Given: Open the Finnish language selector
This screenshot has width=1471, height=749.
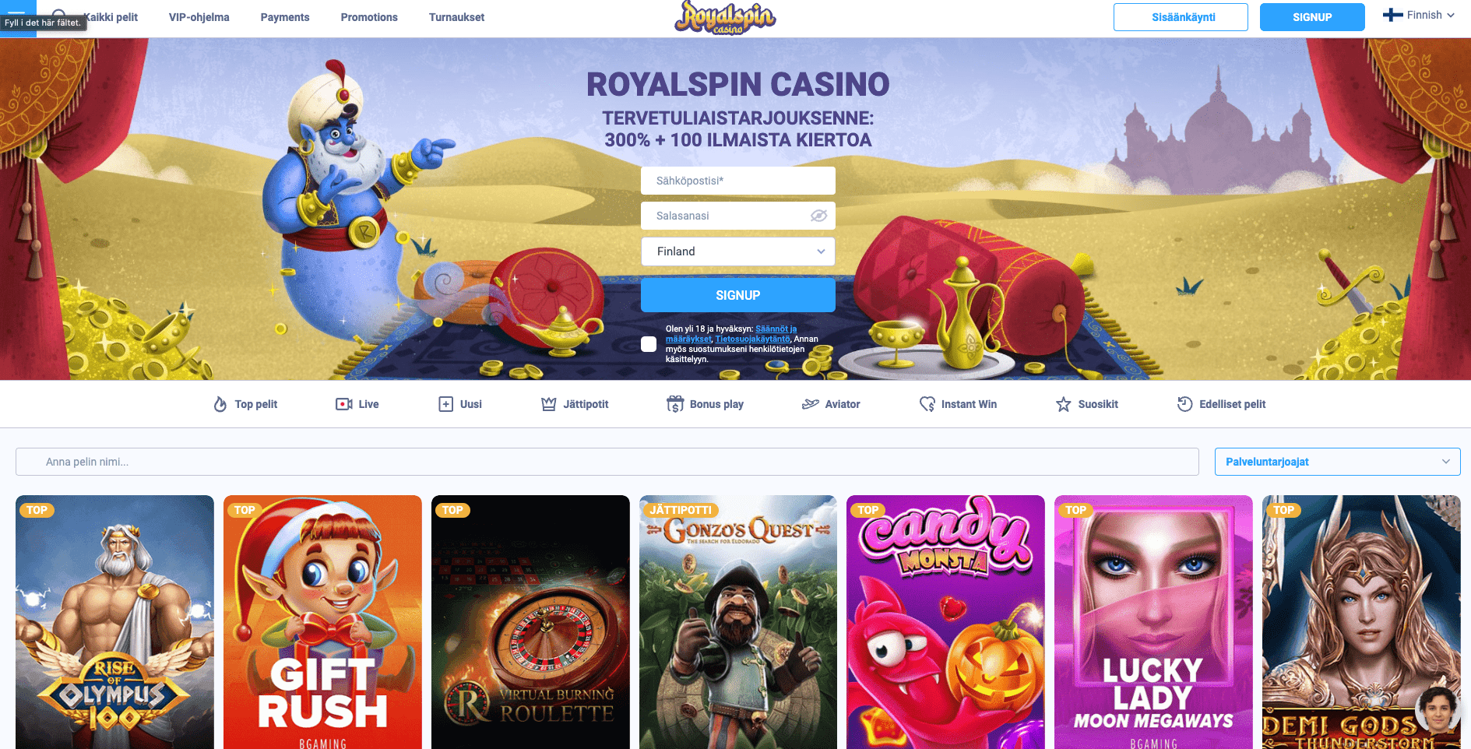Looking at the screenshot, I should (x=1419, y=16).
